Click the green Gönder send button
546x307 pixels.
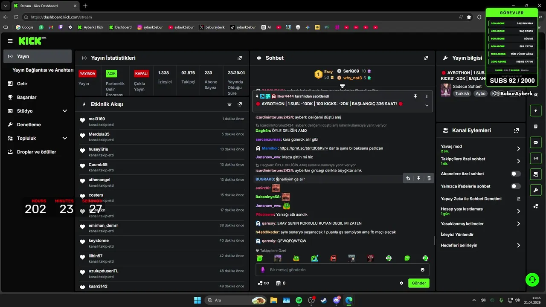click(x=418, y=283)
